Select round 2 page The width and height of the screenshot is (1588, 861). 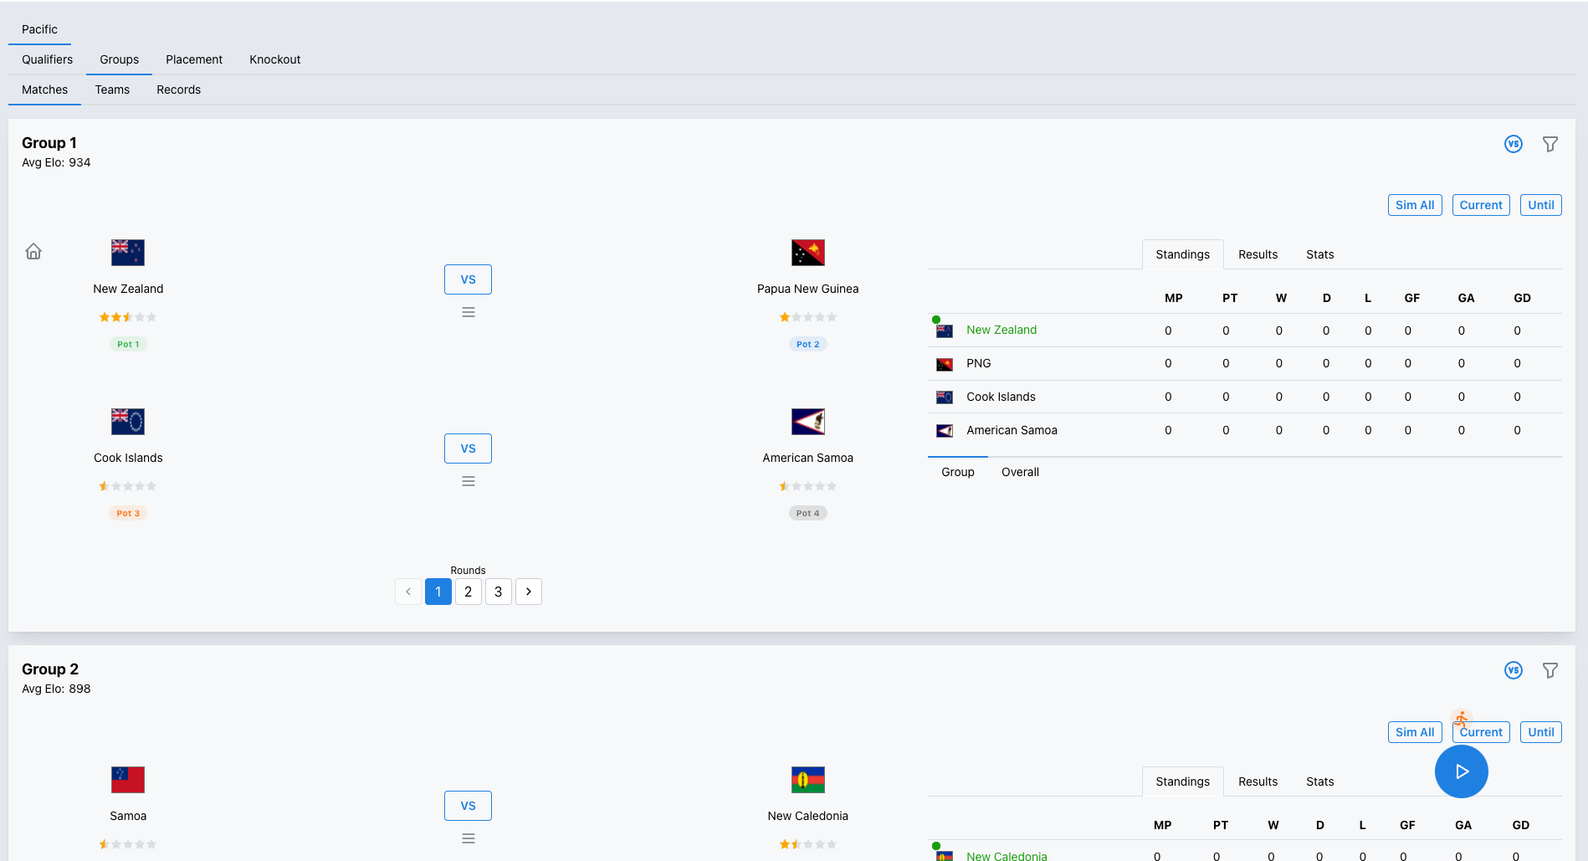tap(469, 592)
